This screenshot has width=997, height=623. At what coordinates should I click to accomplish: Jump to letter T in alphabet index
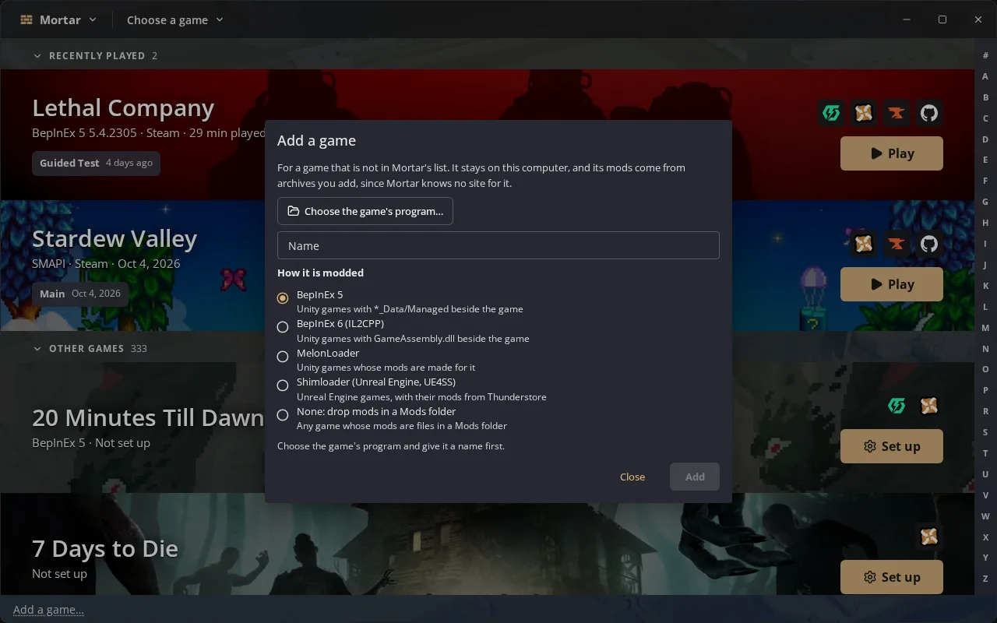pos(985,453)
